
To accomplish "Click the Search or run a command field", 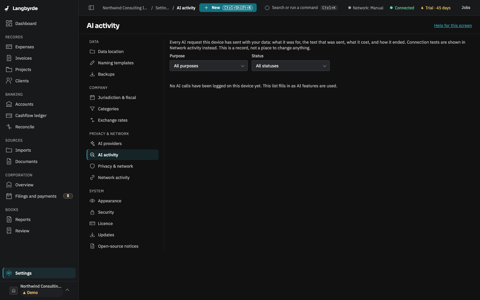I will pyautogui.click(x=301, y=8).
